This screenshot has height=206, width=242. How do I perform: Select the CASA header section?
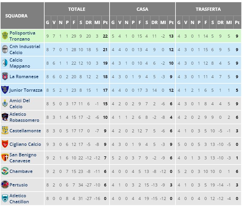(x=142, y=9)
